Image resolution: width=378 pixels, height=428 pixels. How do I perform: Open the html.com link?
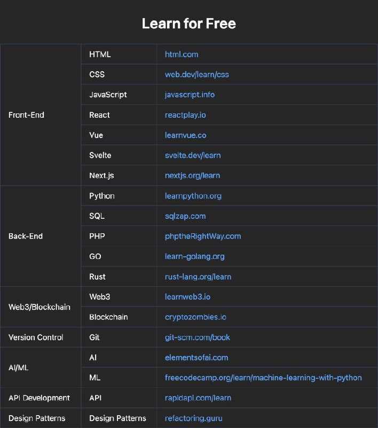182,55
